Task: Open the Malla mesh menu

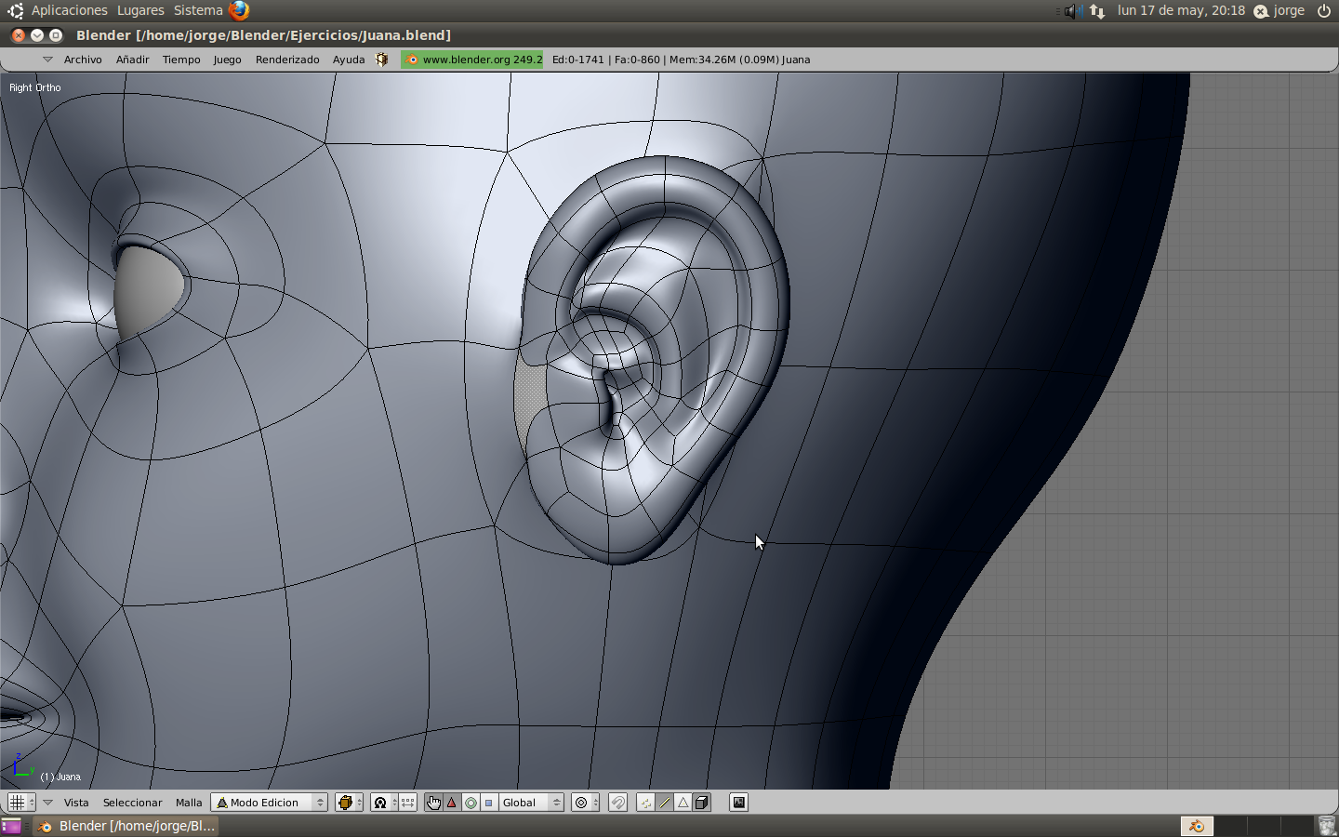Action: click(189, 803)
